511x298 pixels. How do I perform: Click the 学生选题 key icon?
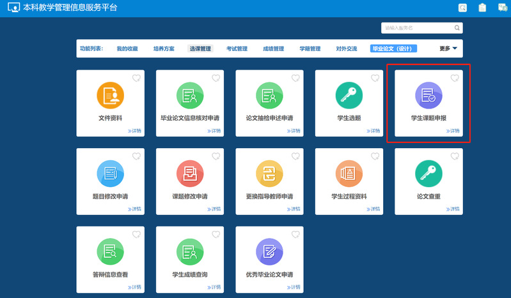(x=349, y=96)
